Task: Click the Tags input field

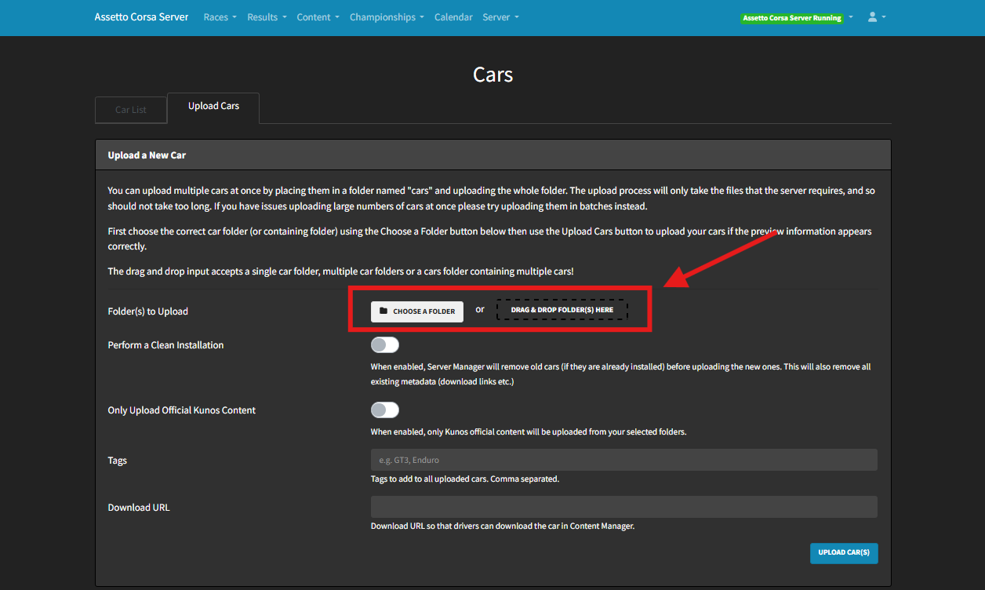Action: pos(623,460)
